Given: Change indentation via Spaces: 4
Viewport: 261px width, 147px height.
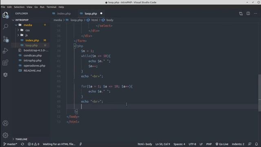Looking at the screenshot, I should pyautogui.click(x=179, y=144).
